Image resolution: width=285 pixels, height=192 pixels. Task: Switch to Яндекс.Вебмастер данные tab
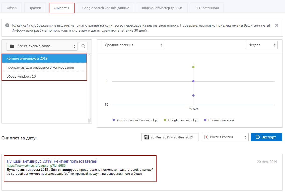pos(162,8)
